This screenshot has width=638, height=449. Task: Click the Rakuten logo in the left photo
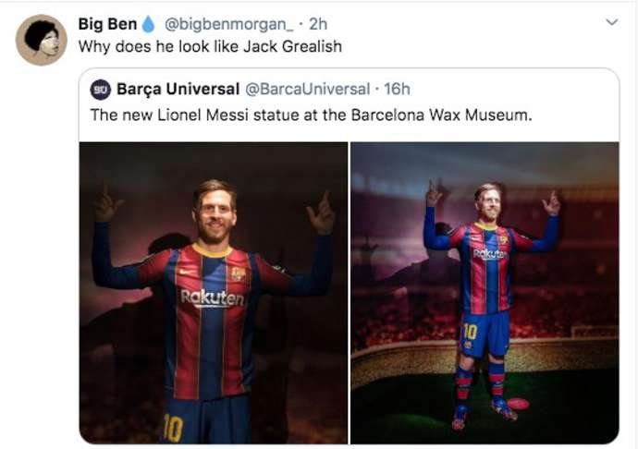coord(213,298)
